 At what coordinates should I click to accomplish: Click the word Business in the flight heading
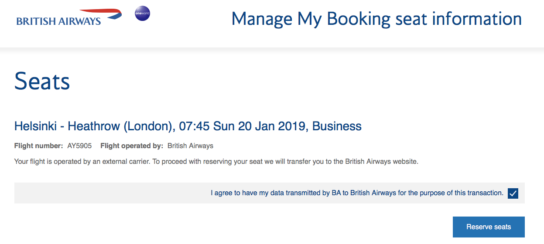tap(337, 126)
